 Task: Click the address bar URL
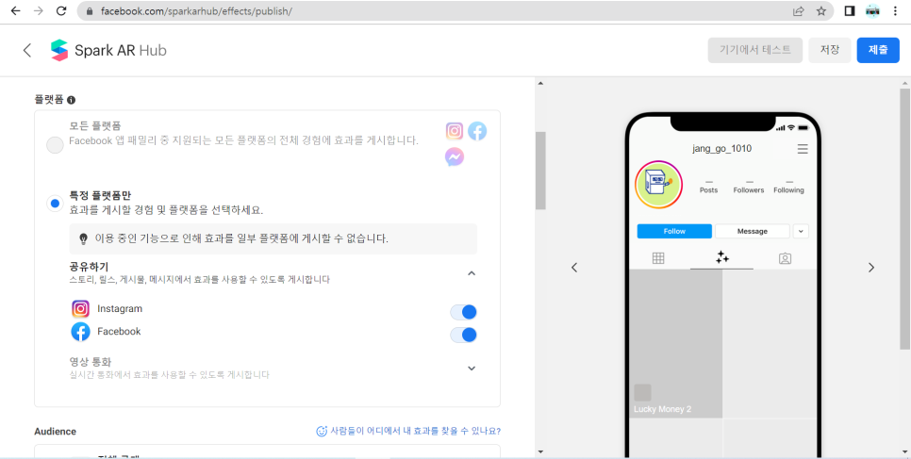pyautogui.click(x=196, y=11)
